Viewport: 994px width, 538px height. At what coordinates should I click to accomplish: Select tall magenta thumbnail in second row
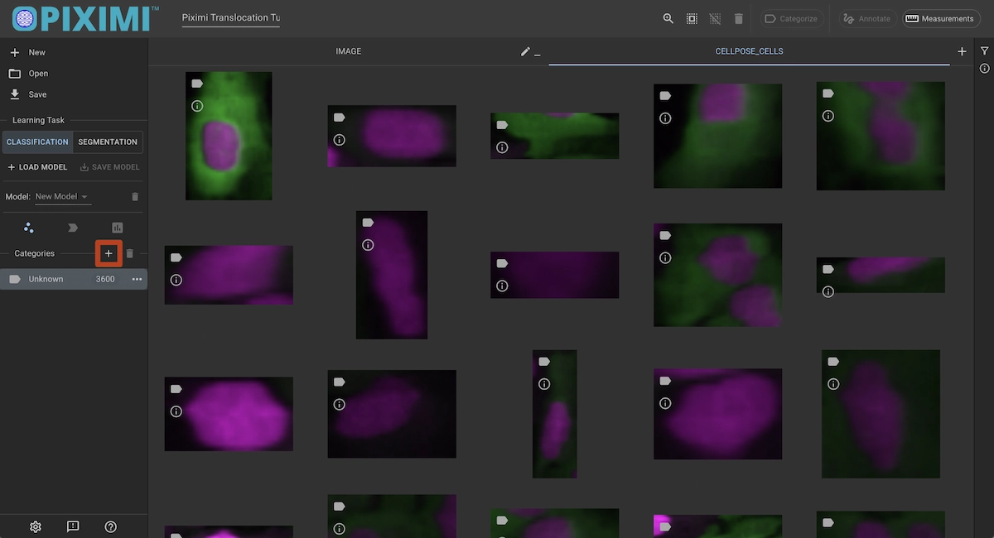click(x=392, y=275)
